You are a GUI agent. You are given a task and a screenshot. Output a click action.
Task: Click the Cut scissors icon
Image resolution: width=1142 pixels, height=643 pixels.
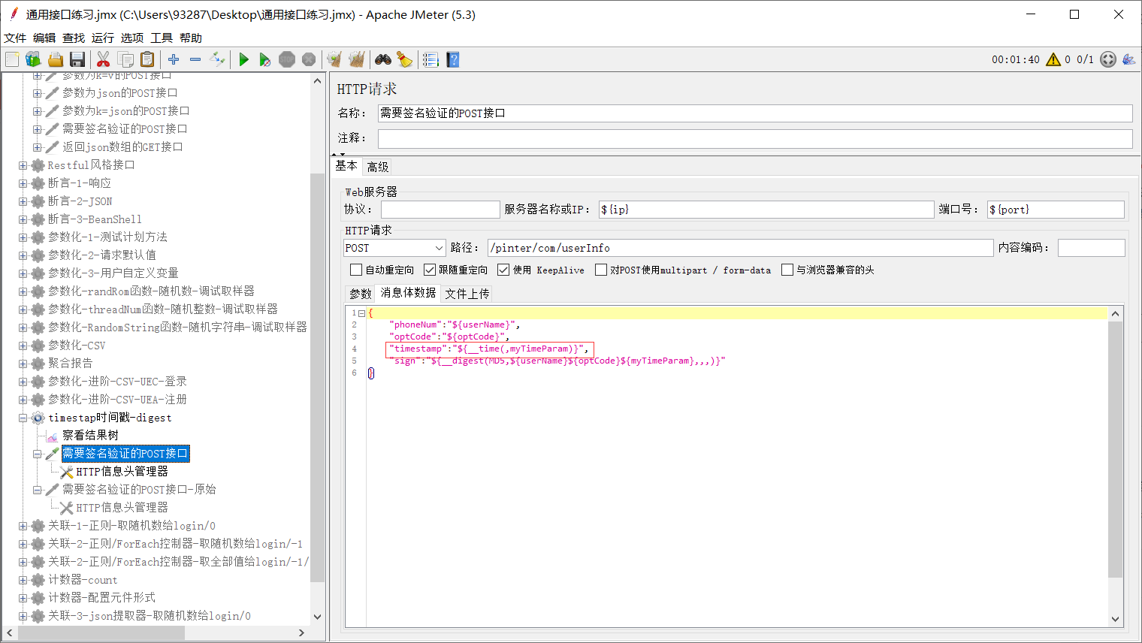tap(104, 59)
